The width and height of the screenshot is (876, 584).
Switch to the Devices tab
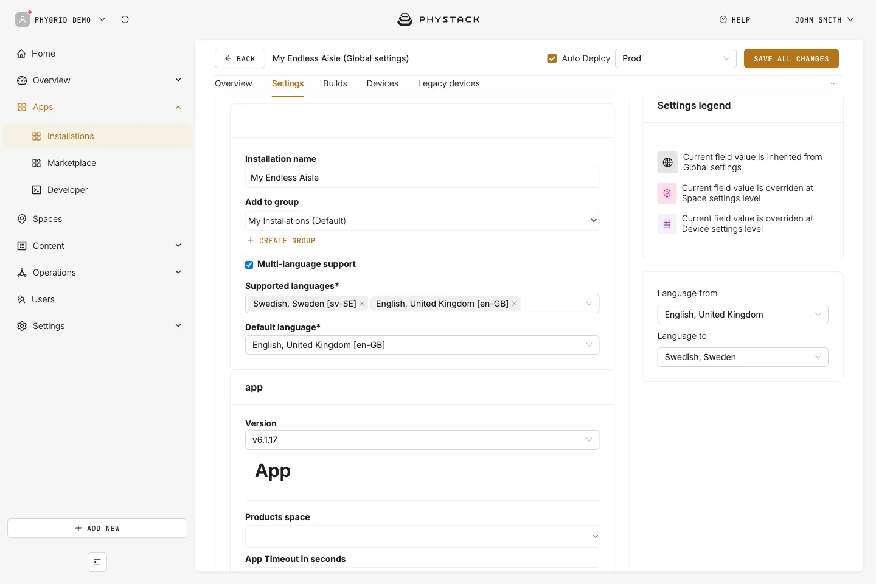pyautogui.click(x=383, y=83)
